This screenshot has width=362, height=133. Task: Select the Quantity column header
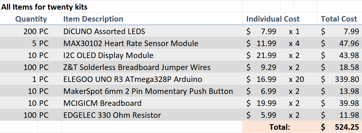[31, 19]
